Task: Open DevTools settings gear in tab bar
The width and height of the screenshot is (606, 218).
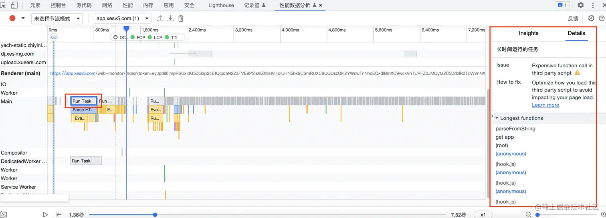Action: coord(581,5)
